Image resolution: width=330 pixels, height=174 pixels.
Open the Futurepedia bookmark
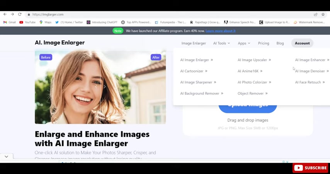[x=170, y=22]
